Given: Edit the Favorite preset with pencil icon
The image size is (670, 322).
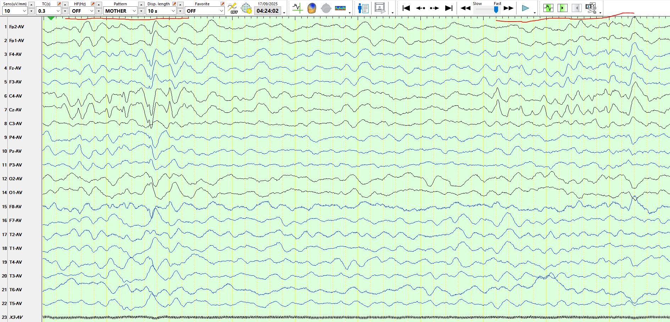Looking at the screenshot, I should pos(222,4).
